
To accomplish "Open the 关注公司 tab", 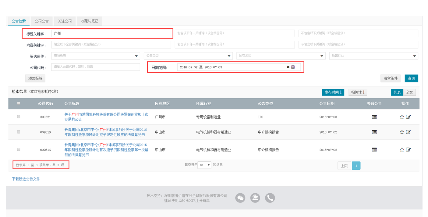I will [x=65, y=21].
